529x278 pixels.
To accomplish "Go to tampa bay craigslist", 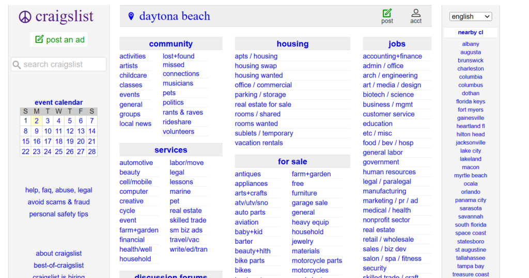I will pyautogui.click(x=470, y=266).
